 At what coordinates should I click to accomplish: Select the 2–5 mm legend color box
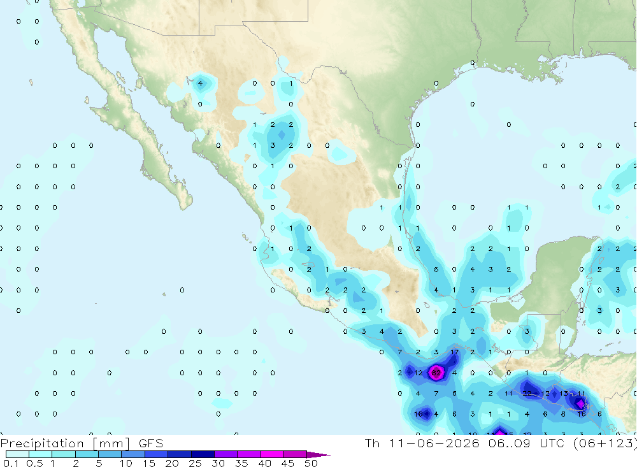[87, 454]
